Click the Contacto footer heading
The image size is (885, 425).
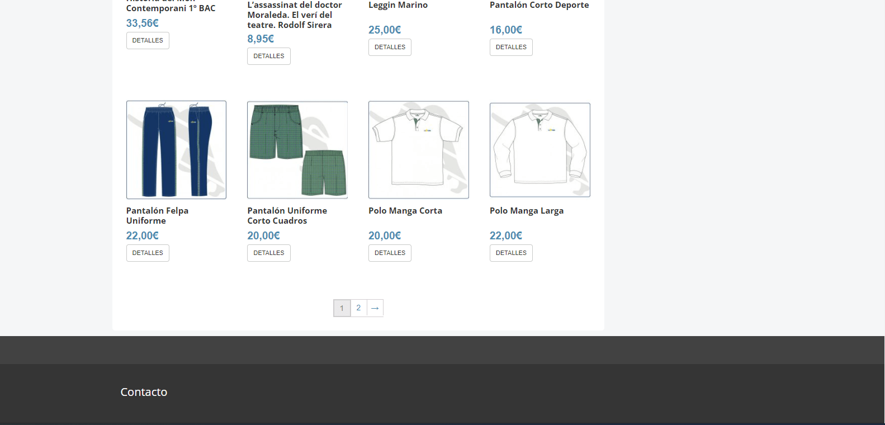144,392
